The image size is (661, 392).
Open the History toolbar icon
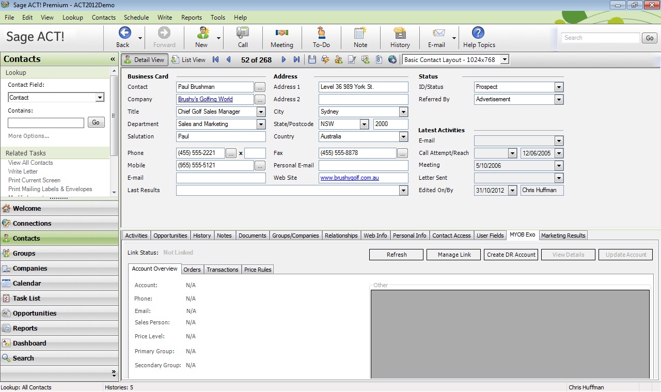point(400,33)
